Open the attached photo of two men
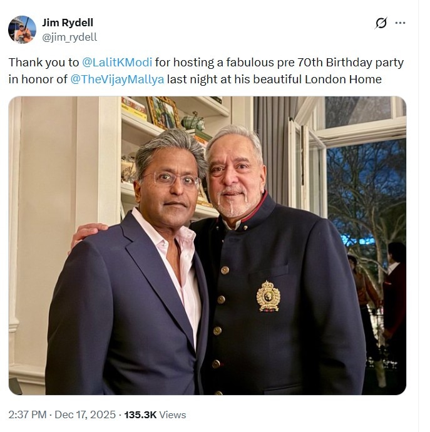The height and width of the screenshot is (432, 430). click(207, 245)
